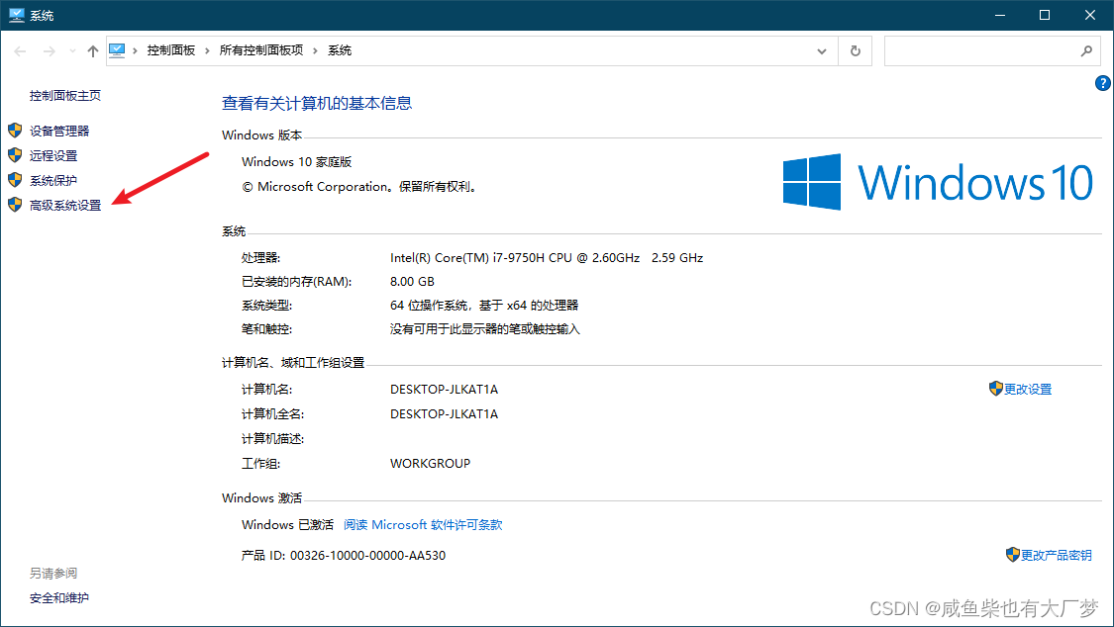This screenshot has height=627, width=1114.
Task: Refresh the current page
Action: point(856,51)
